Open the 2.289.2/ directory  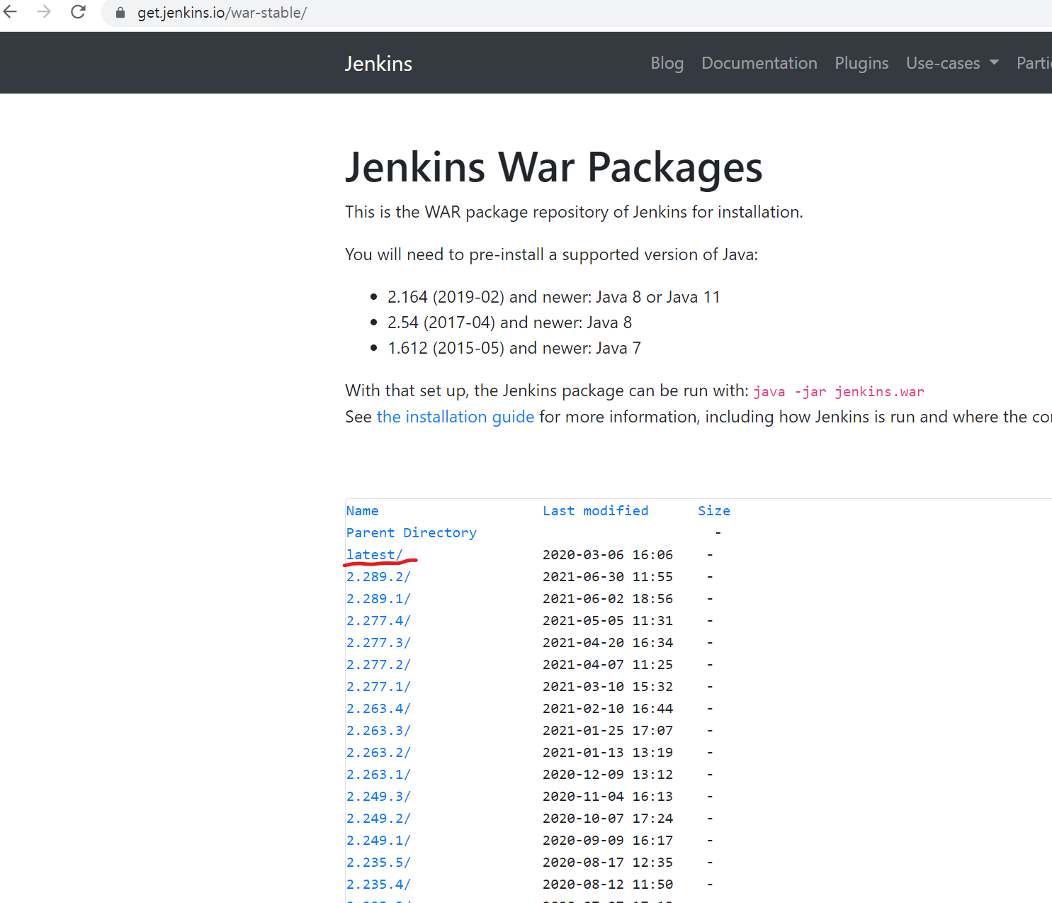pyautogui.click(x=378, y=577)
